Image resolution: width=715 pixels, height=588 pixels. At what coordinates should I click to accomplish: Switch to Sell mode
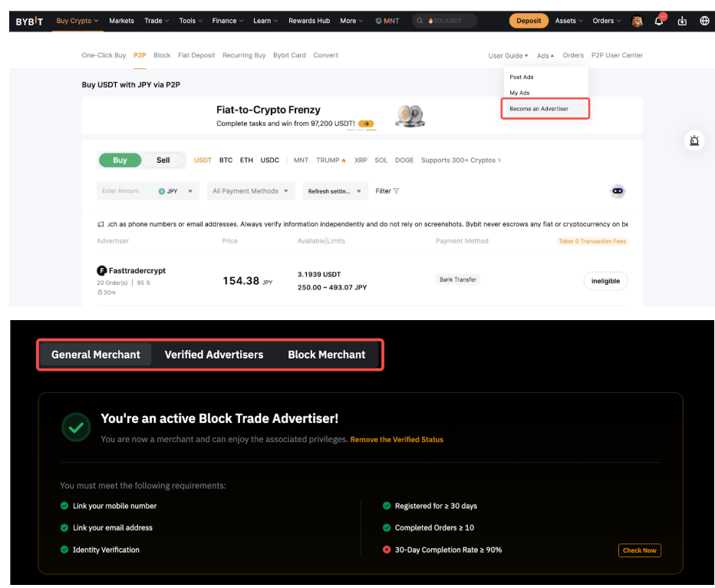point(163,160)
